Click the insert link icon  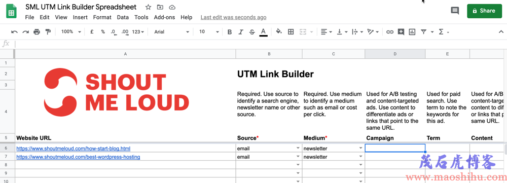click(390, 32)
